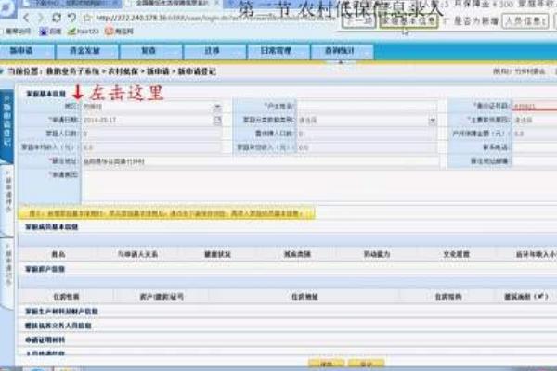Click the 居住地址邮编 input field

[x=535, y=161]
